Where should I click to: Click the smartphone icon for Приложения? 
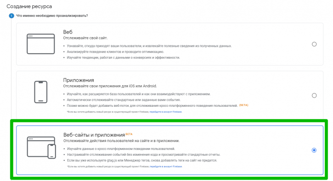[x=41, y=92]
